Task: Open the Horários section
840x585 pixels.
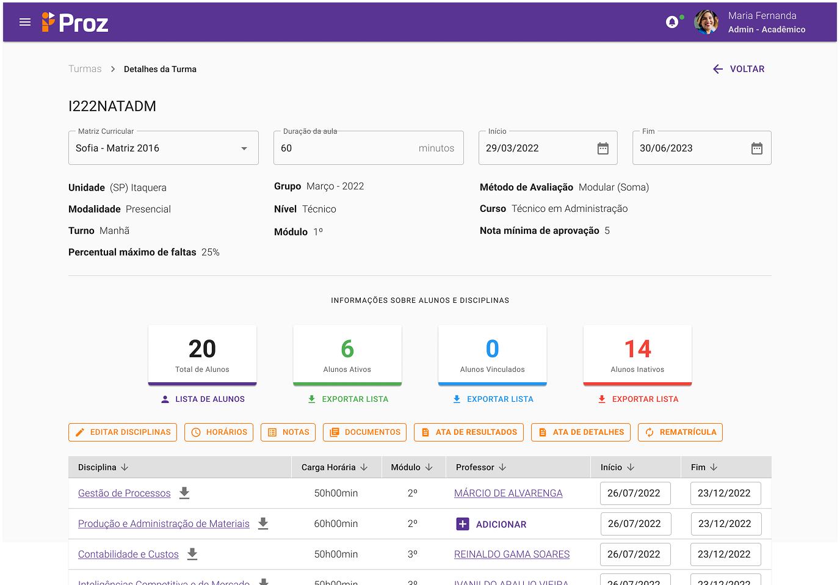Action: [219, 432]
